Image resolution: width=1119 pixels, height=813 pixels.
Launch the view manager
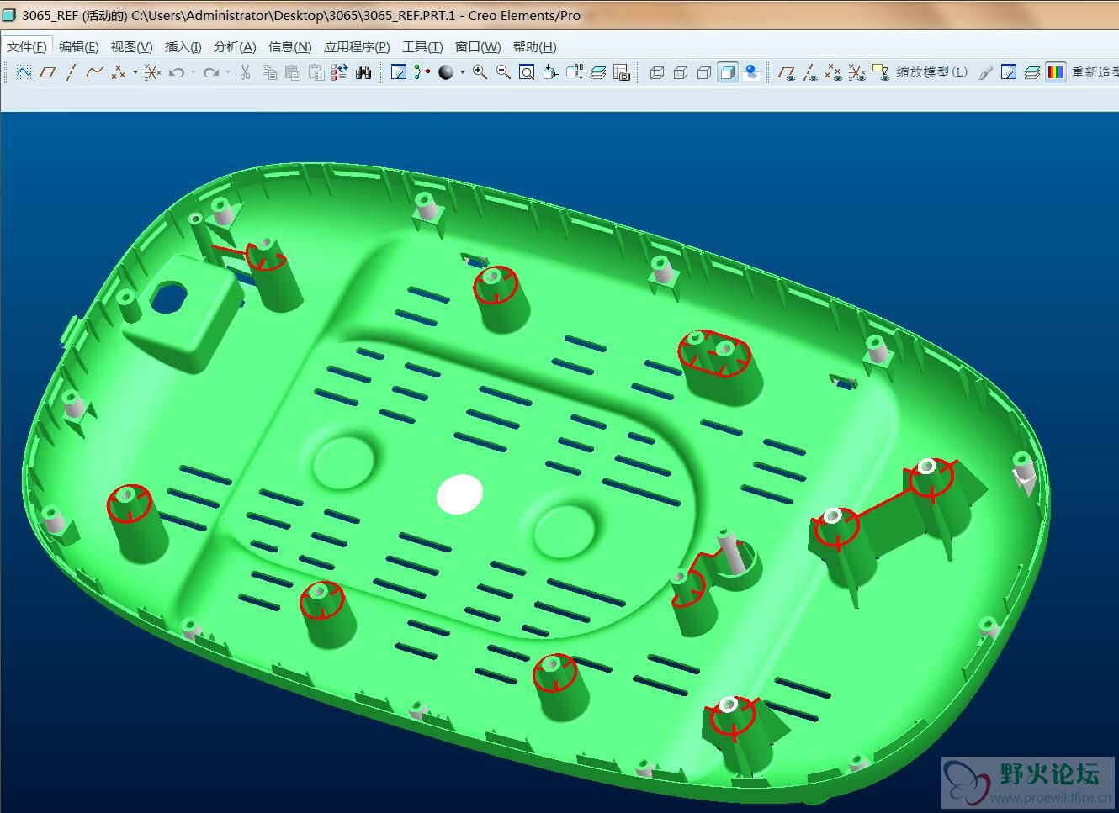(622, 72)
